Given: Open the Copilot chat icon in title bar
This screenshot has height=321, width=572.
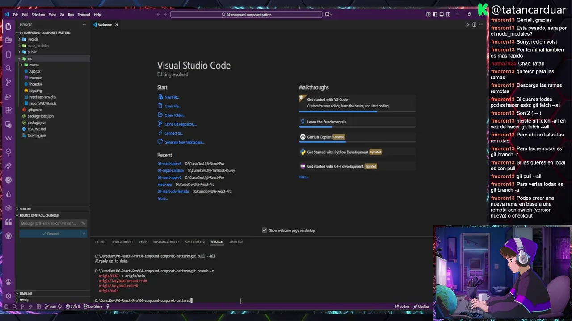Looking at the screenshot, I should click(x=327, y=14).
